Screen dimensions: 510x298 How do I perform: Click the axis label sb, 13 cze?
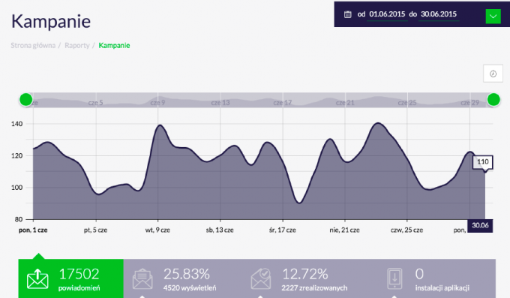[x=220, y=230]
